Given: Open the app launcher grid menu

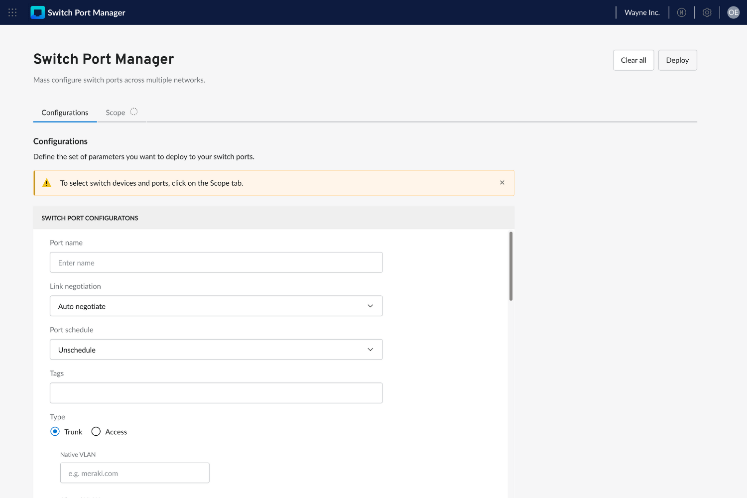Looking at the screenshot, I should coord(12,12).
